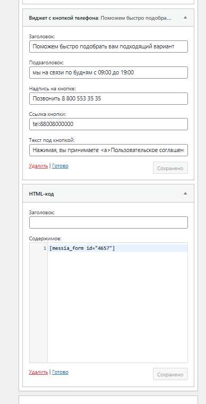Collapse the HTML-код widget arrow

pyautogui.click(x=185, y=193)
